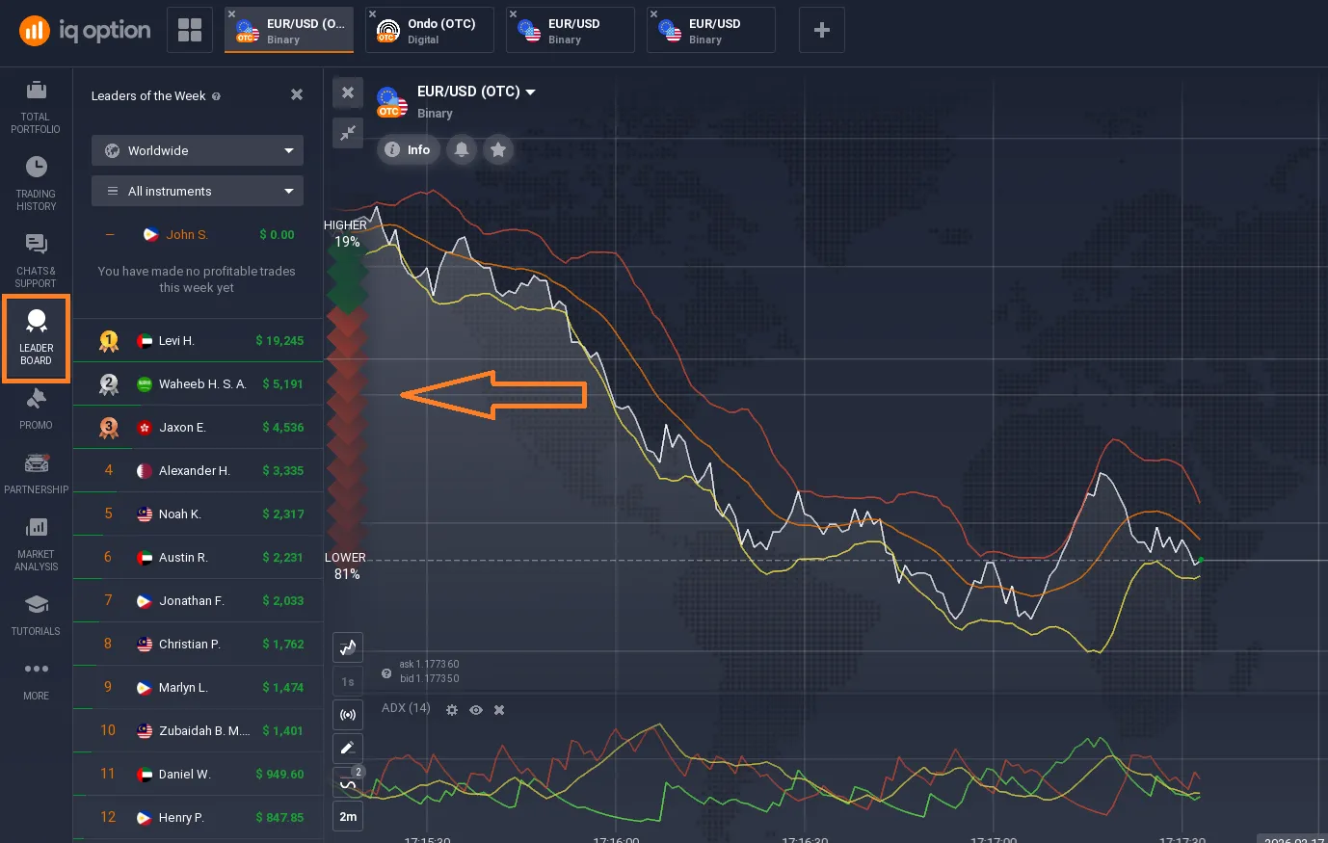Open Trading History from the sidebar
1328x843 pixels.
click(36, 183)
